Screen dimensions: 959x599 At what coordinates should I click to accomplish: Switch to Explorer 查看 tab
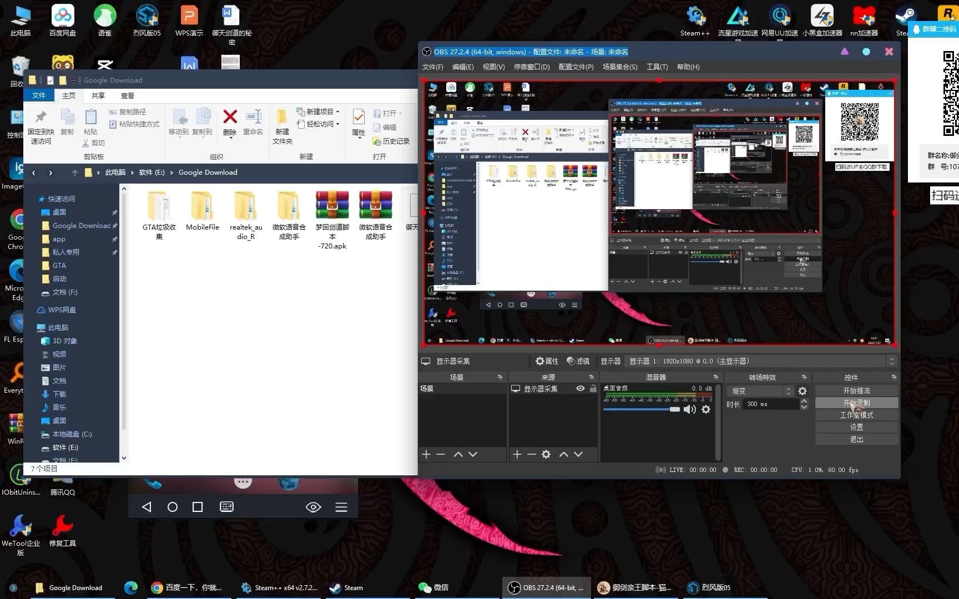tap(128, 95)
